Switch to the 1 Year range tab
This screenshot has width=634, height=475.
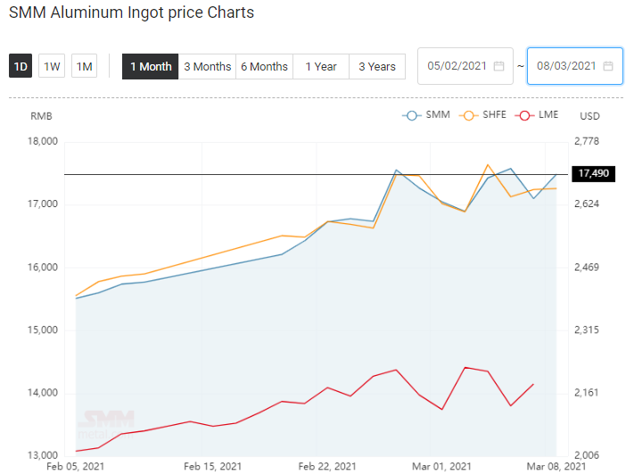[321, 66]
